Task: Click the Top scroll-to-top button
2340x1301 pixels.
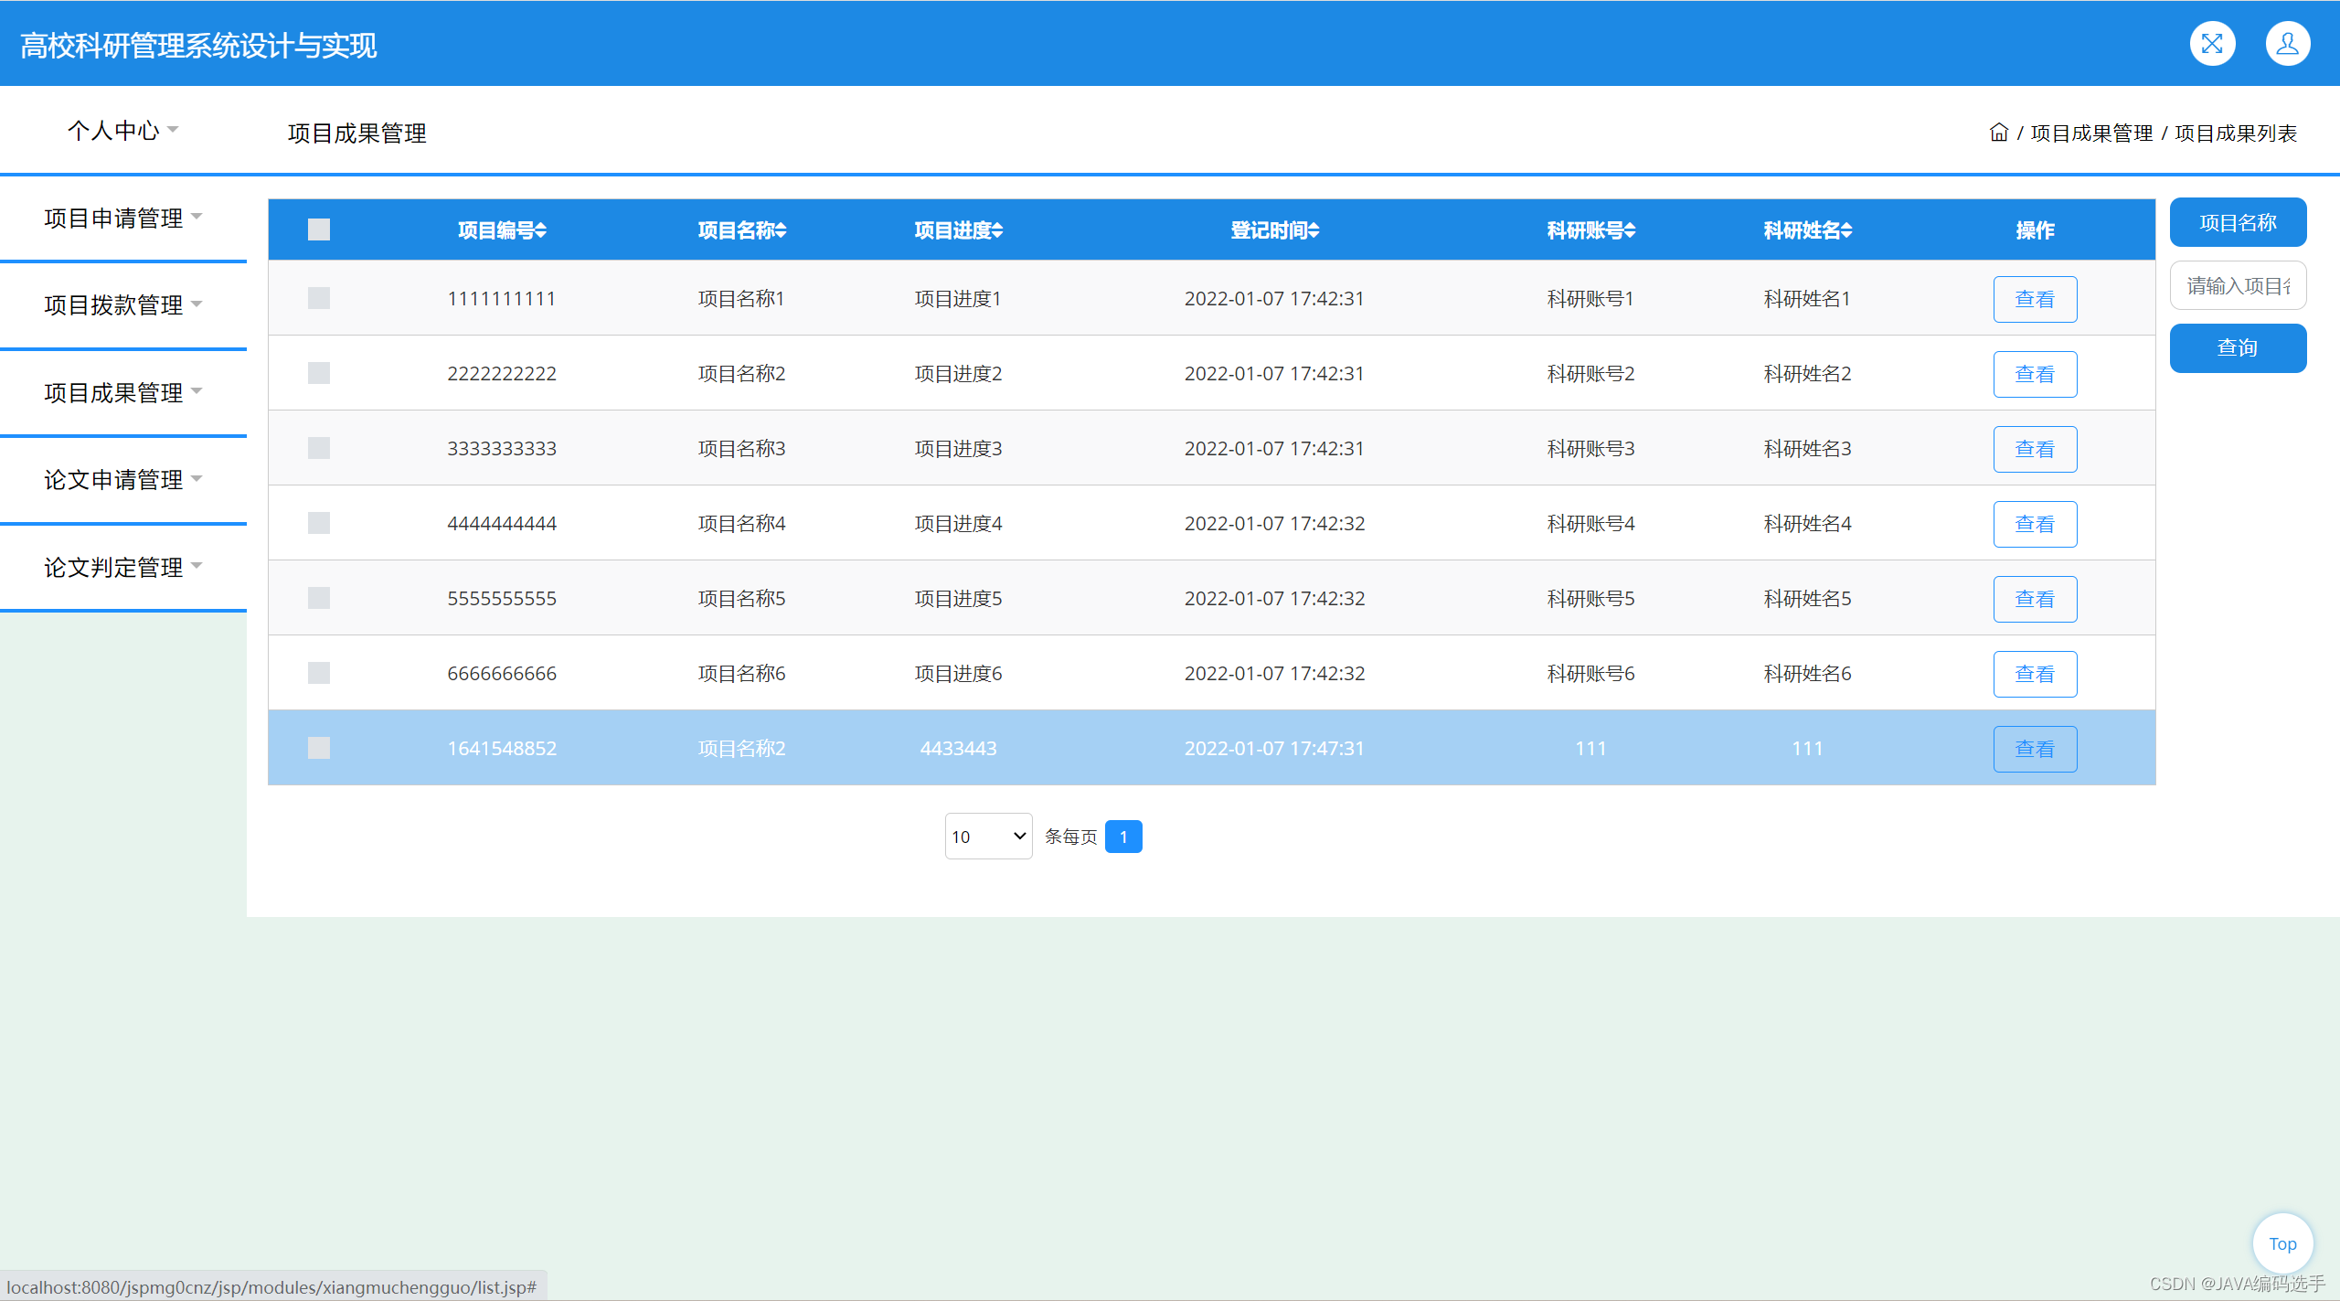Action: coord(2282,1243)
